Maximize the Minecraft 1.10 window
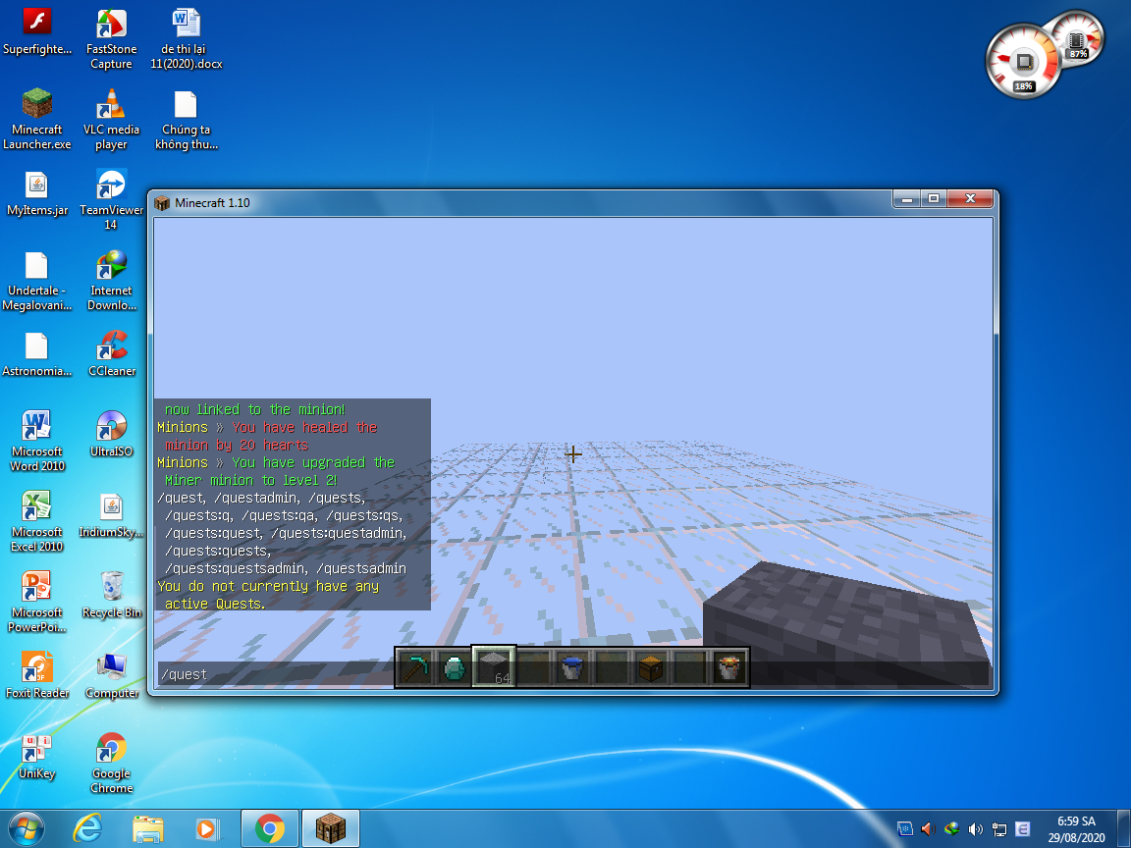This screenshot has height=848, width=1131. click(934, 198)
